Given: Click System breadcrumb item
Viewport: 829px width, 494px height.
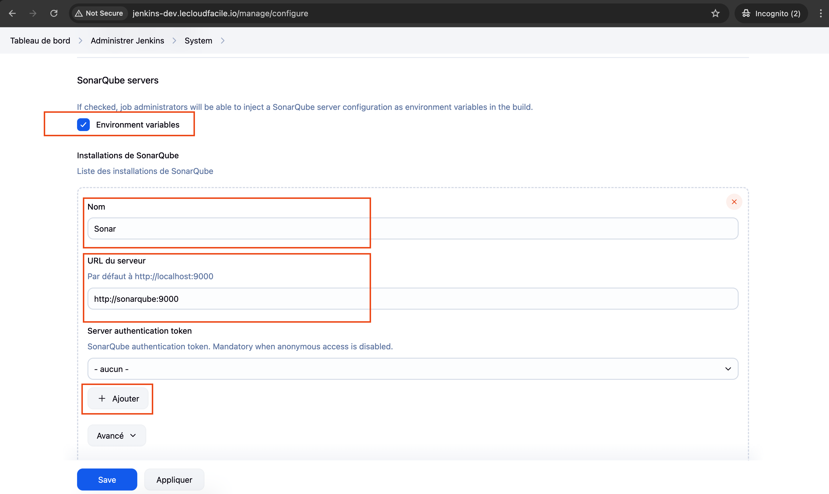Looking at the screenshot, I should [x=198, y=41].
